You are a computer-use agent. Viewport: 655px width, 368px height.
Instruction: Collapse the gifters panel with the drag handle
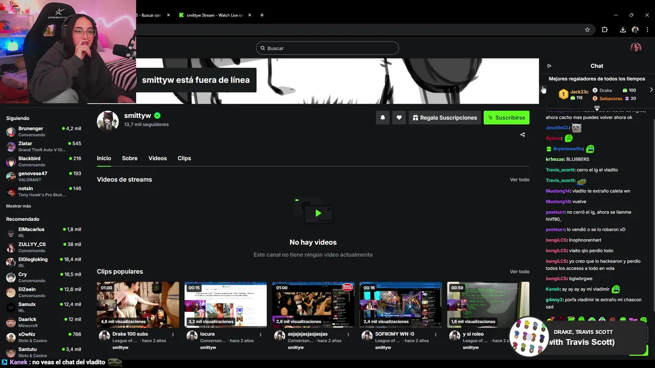click(597, 108)
